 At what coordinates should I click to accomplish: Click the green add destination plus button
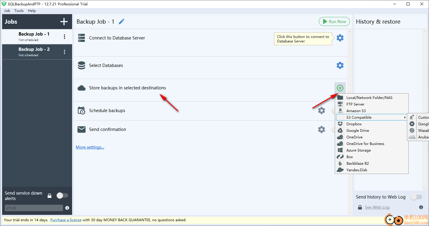(340, 88)
